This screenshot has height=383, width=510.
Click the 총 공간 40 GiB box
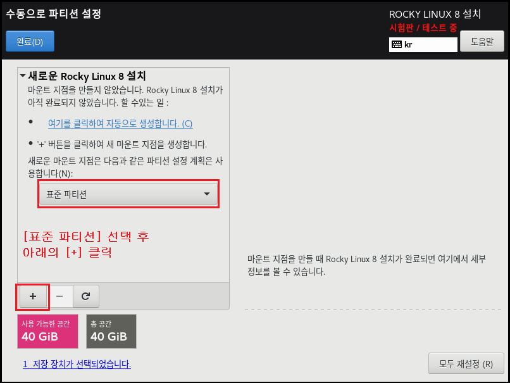pos(111,331)
